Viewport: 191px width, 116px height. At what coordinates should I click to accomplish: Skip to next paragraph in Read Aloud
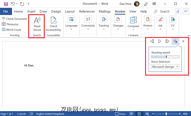tap(167, 41)
